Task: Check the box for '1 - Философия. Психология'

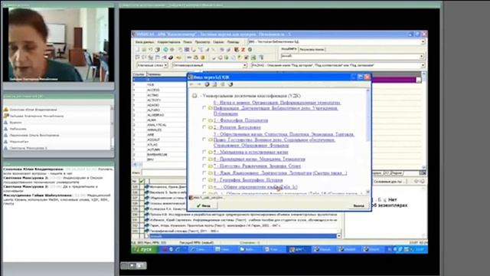Action: coord(204,120)
